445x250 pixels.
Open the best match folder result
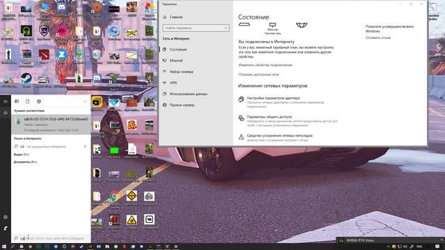(51, 124)
